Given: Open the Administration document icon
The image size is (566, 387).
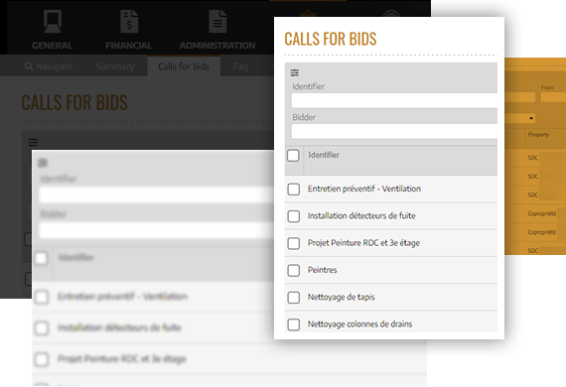Looking at the screenshot, I should point(217,22).
